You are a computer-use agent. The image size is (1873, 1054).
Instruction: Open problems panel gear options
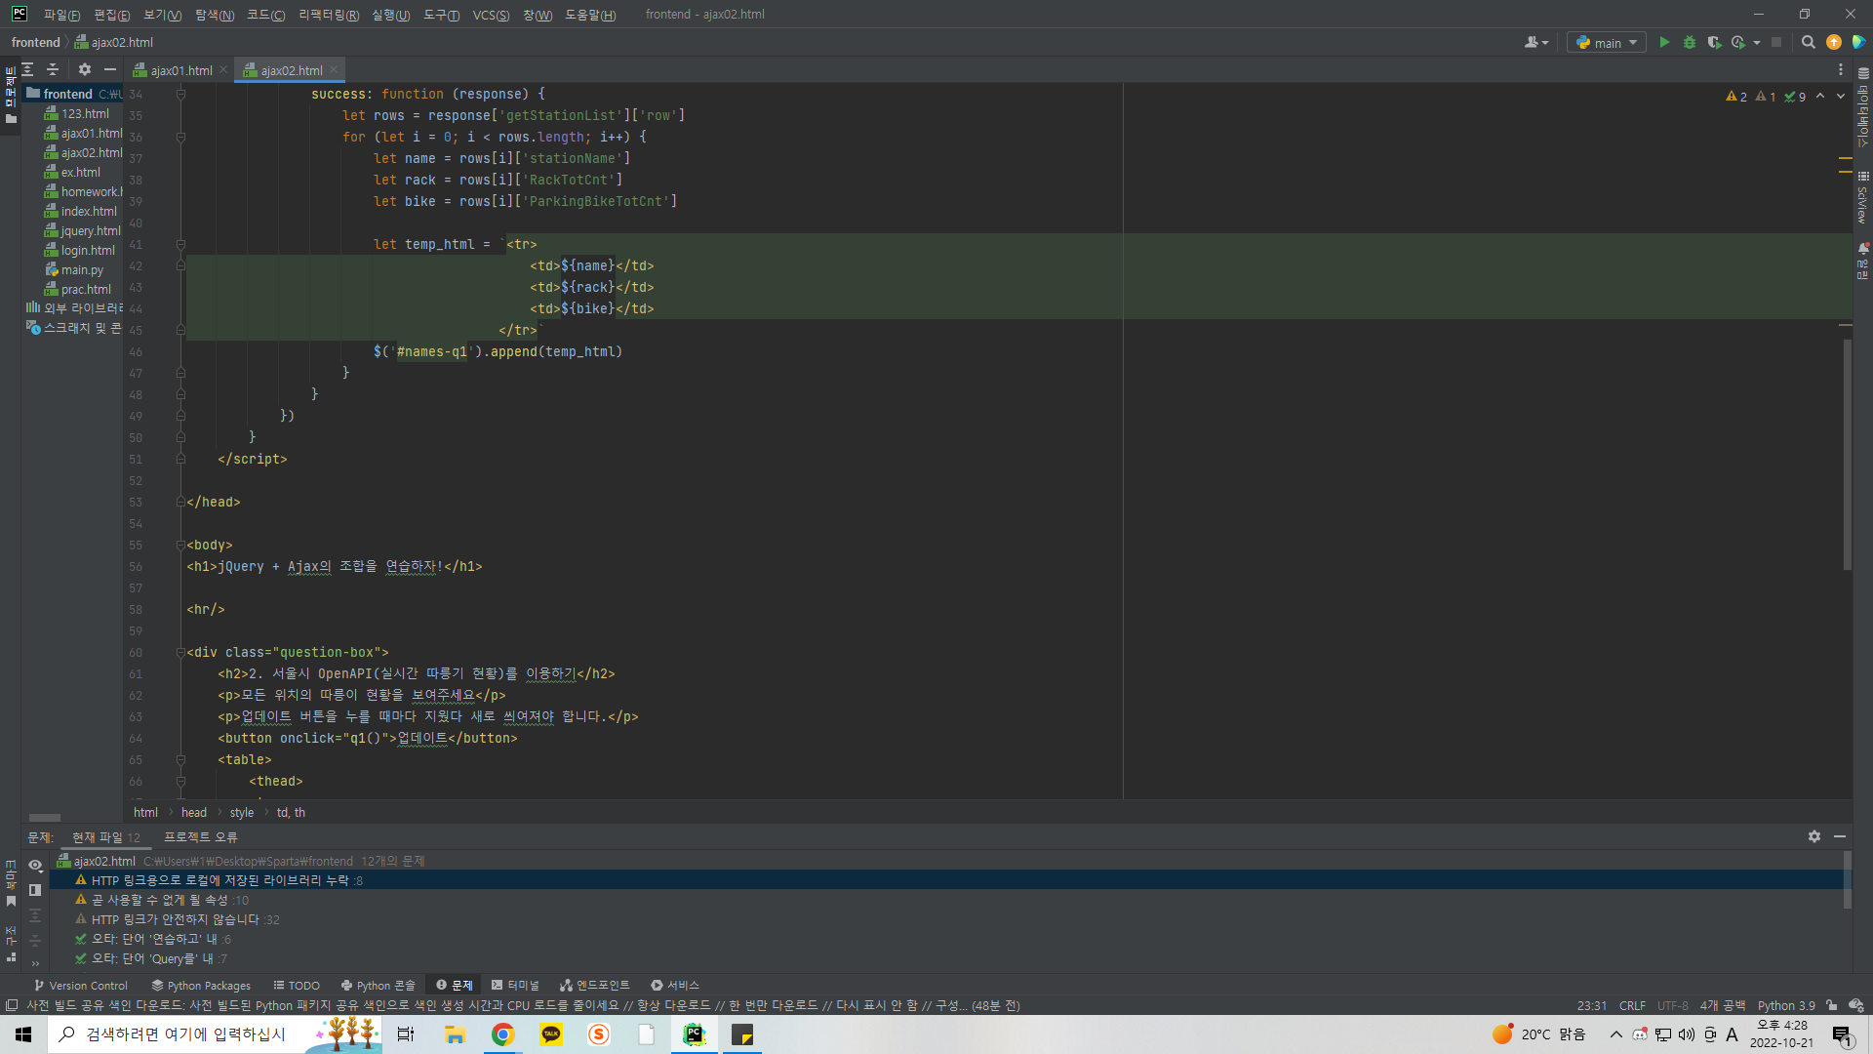pyautogui.click(x=1814, y=837)
